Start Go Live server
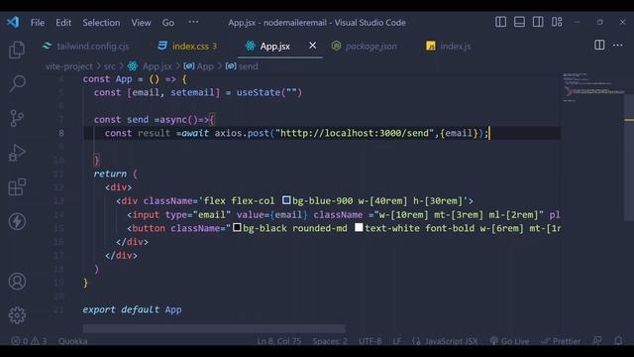Viewport: 634px width, 357px height. click(509, 341)
